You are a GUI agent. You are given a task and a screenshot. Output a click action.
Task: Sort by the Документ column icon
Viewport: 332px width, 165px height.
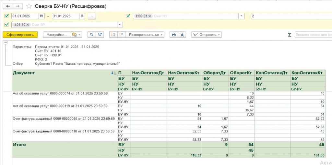(114, 73)
